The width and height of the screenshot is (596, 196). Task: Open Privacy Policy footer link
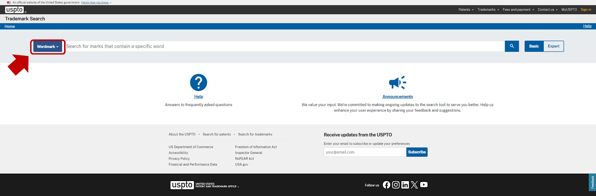(x=179, y=159)
